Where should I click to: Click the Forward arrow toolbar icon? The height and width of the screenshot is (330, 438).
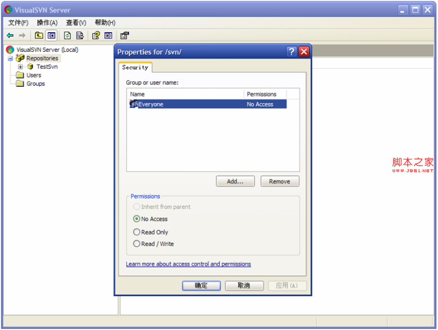click(x=22, y=36)
